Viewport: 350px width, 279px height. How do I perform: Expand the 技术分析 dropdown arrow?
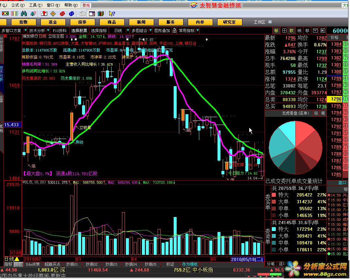[x=48, y=30]
